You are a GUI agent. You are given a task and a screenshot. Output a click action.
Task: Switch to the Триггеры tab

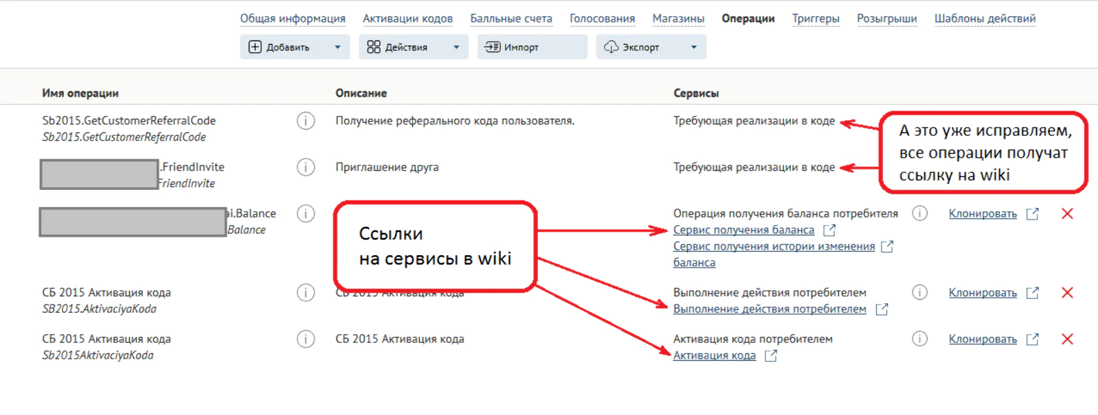[x=816, y=19]
